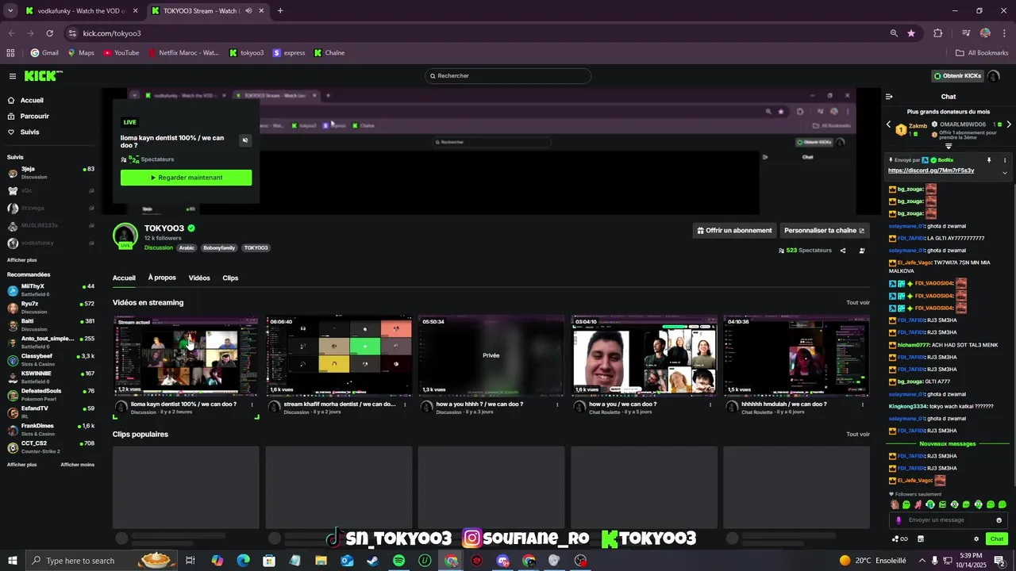Open 'how a you / we can doo' thumbnail

coord(644,355)
